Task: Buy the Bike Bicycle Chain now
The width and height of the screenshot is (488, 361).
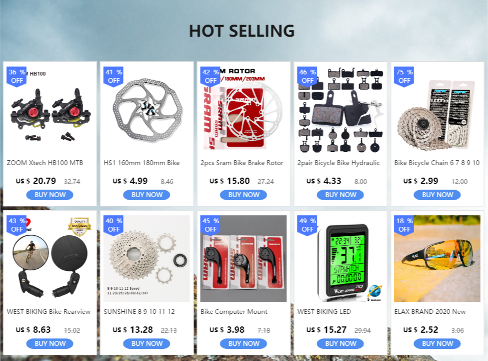Action: [x=437, y=195]
